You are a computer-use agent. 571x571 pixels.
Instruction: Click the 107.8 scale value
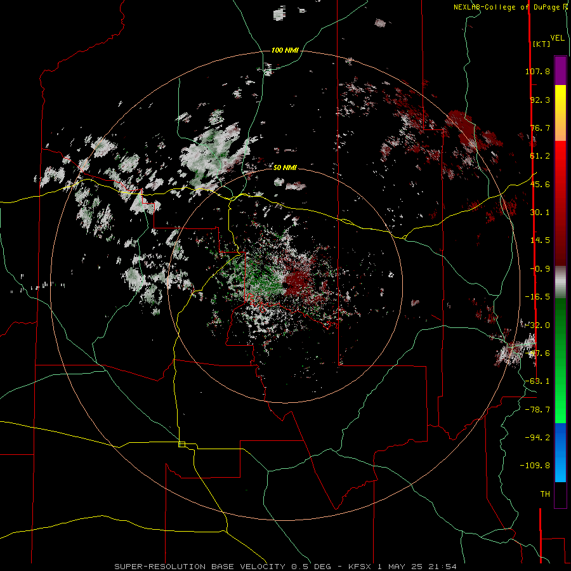click(x=537, y=71)
